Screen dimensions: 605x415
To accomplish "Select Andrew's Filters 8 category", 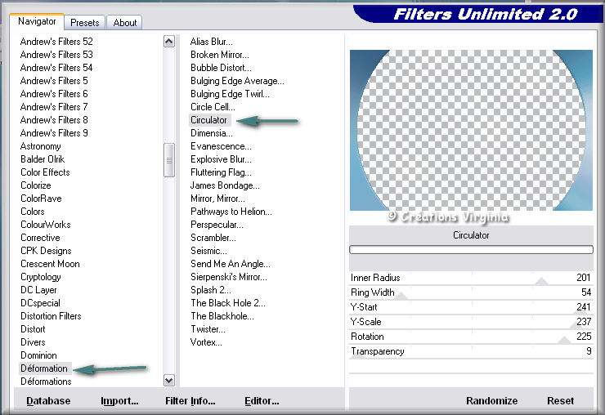I will [x=54, y=120].
